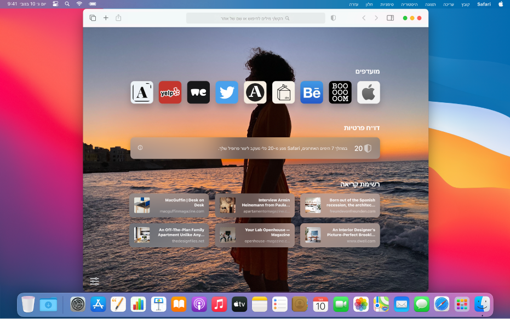Open the סימניות menu

(x=387, y=4)
